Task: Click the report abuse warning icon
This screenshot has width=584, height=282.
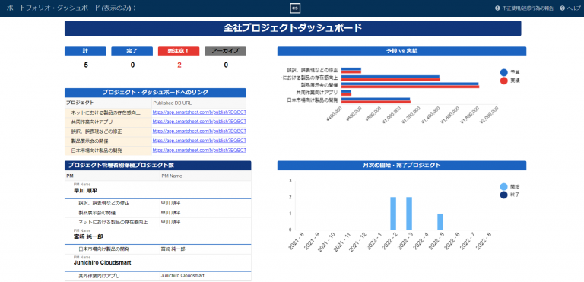Action: click(497, 8)
